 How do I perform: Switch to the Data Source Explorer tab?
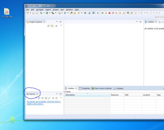102,88
